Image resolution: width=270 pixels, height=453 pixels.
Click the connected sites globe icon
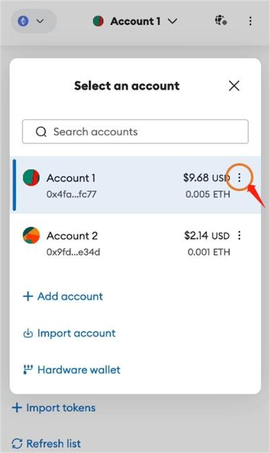tap(221, 21)
